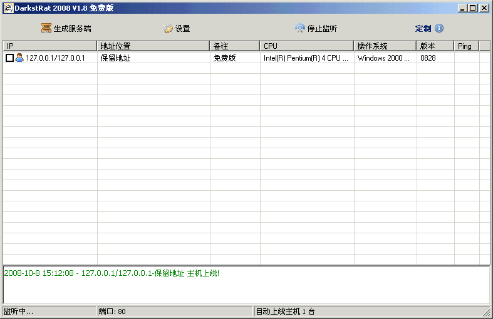Viewport: 493px width, 319px height.
Task: Tick the checkbox for host 127.0.0.1
Action: point(9,58)
